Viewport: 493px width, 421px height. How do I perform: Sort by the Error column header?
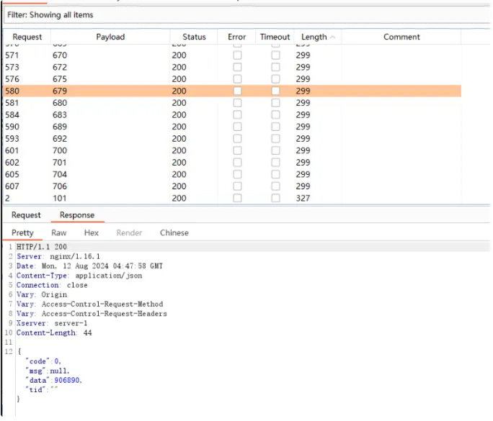(236, 37)
